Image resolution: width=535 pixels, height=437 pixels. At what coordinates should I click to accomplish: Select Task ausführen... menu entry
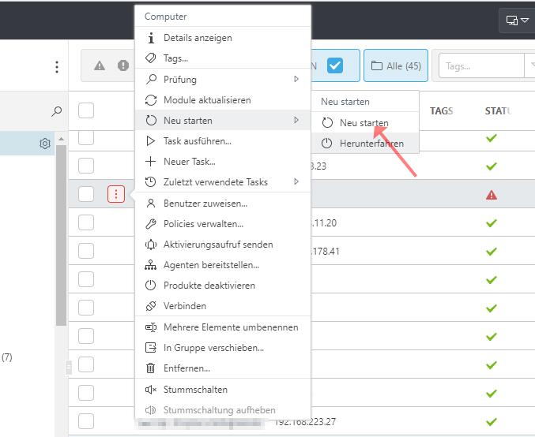point(223,141)
